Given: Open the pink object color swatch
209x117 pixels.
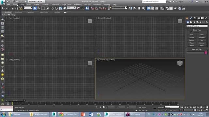Looking at the screenshot, I should pos(206,53).
